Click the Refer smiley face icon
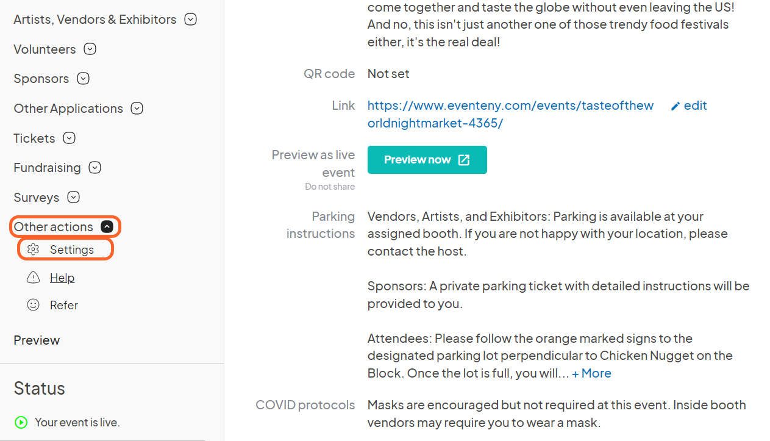 tap(34, 305)
